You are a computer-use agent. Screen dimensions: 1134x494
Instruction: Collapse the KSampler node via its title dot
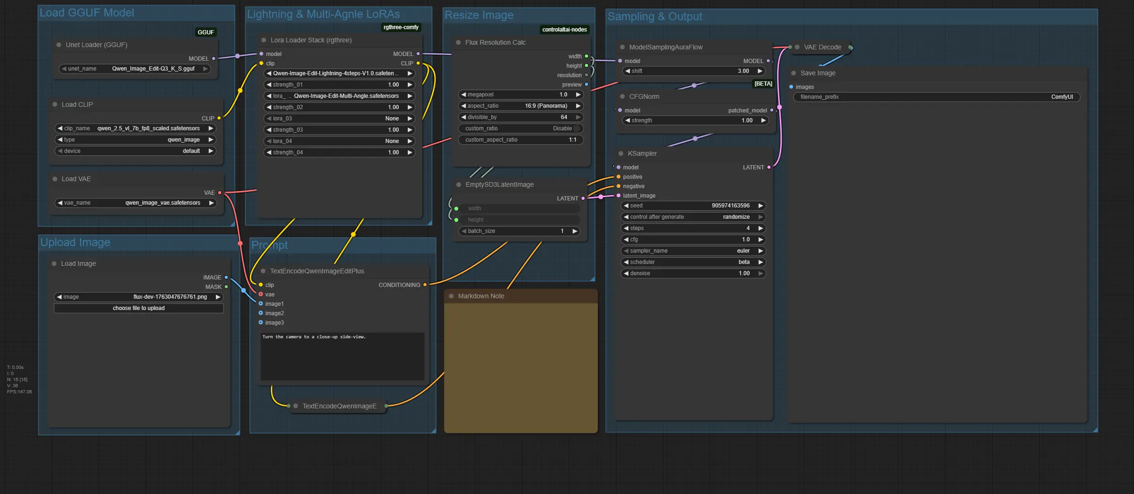[x=621, y=154]
